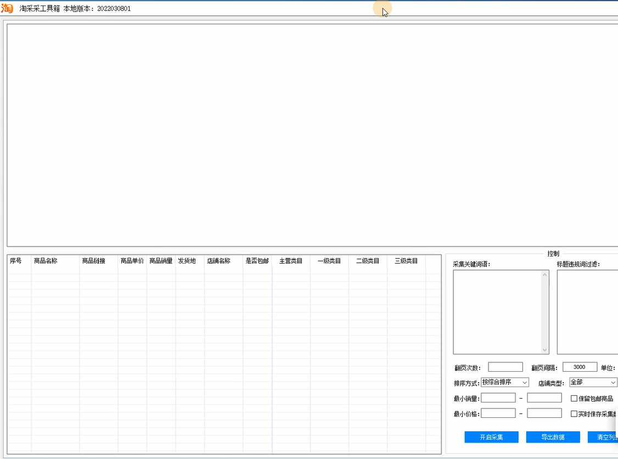Screen dimensions: 618x459
Task: Start collection with 开启采集 button
Action: 491,437
